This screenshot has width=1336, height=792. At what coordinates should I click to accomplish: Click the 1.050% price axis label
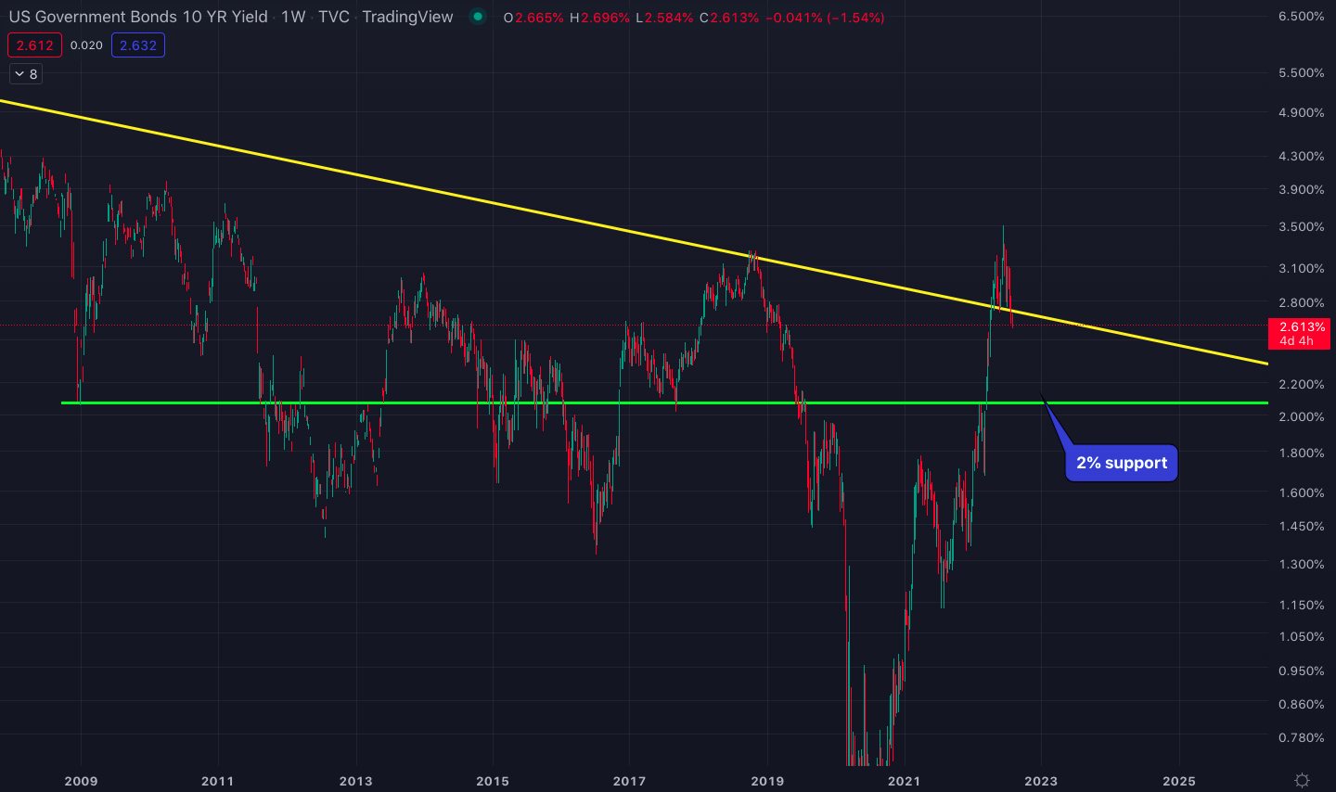click(x=1302, y=636)
